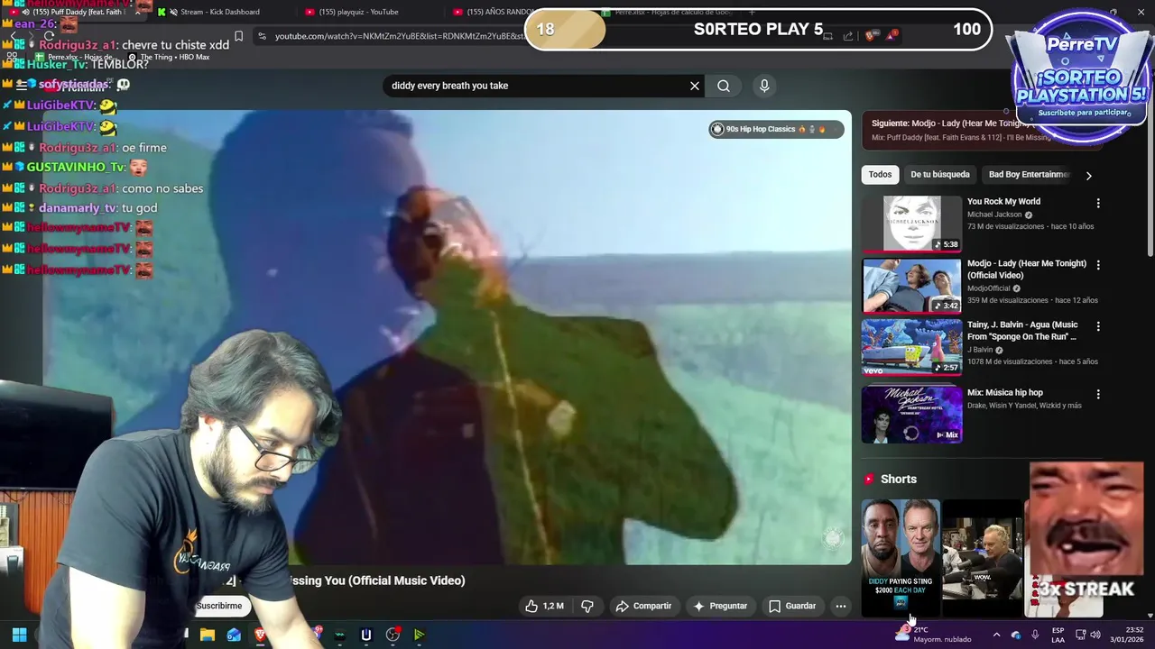Open the U app icon in the taskbar
Screen dimensions: 1155x649
click(x=365, y=635)
